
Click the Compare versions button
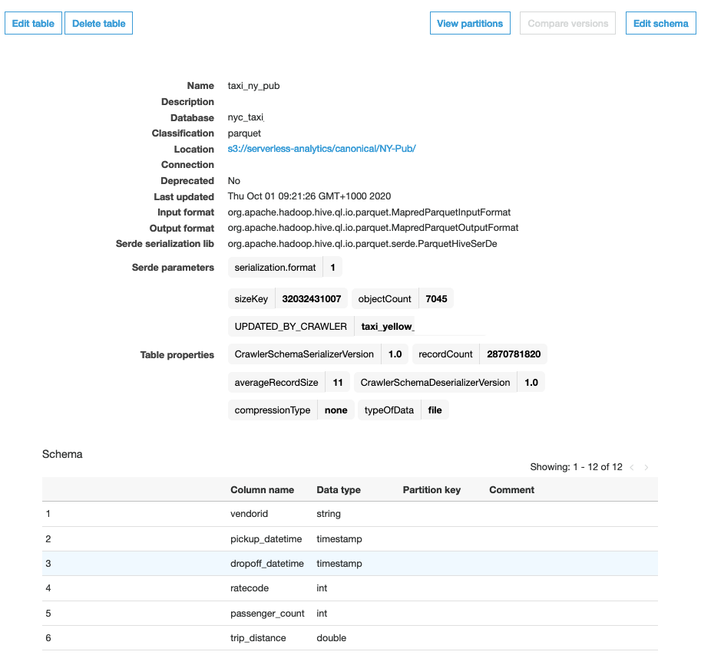(567, 23)
